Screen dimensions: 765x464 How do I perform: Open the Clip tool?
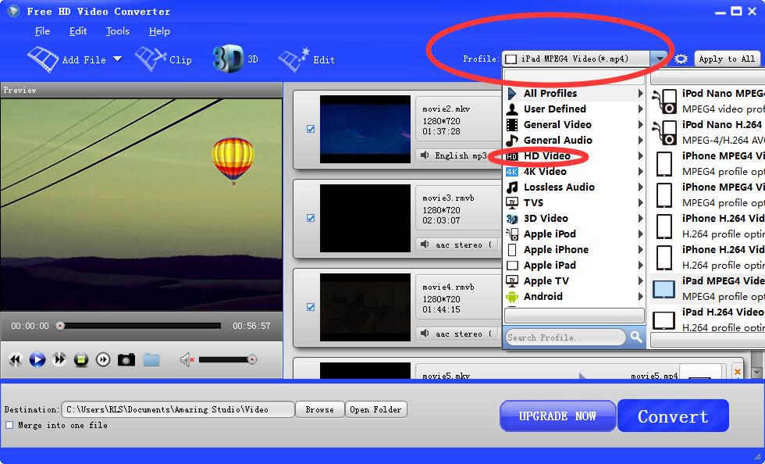pos(163,59)
